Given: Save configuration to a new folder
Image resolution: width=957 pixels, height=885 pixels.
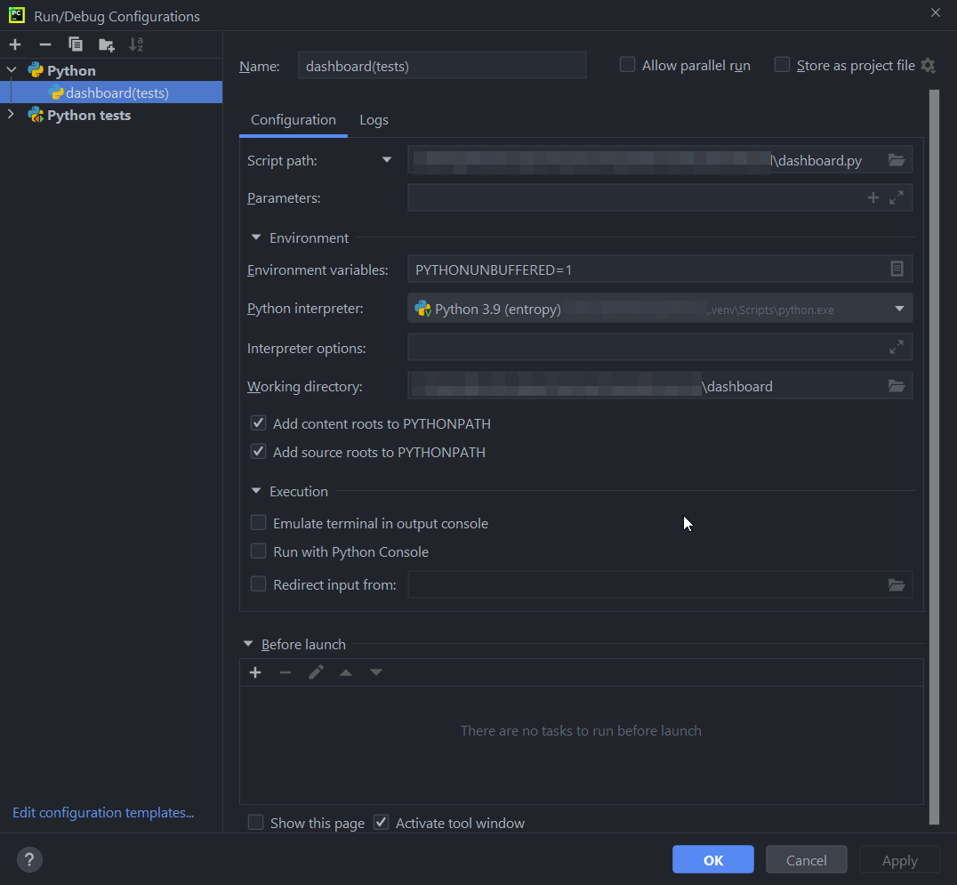Looking at the screenshot, I should (106, 44).
